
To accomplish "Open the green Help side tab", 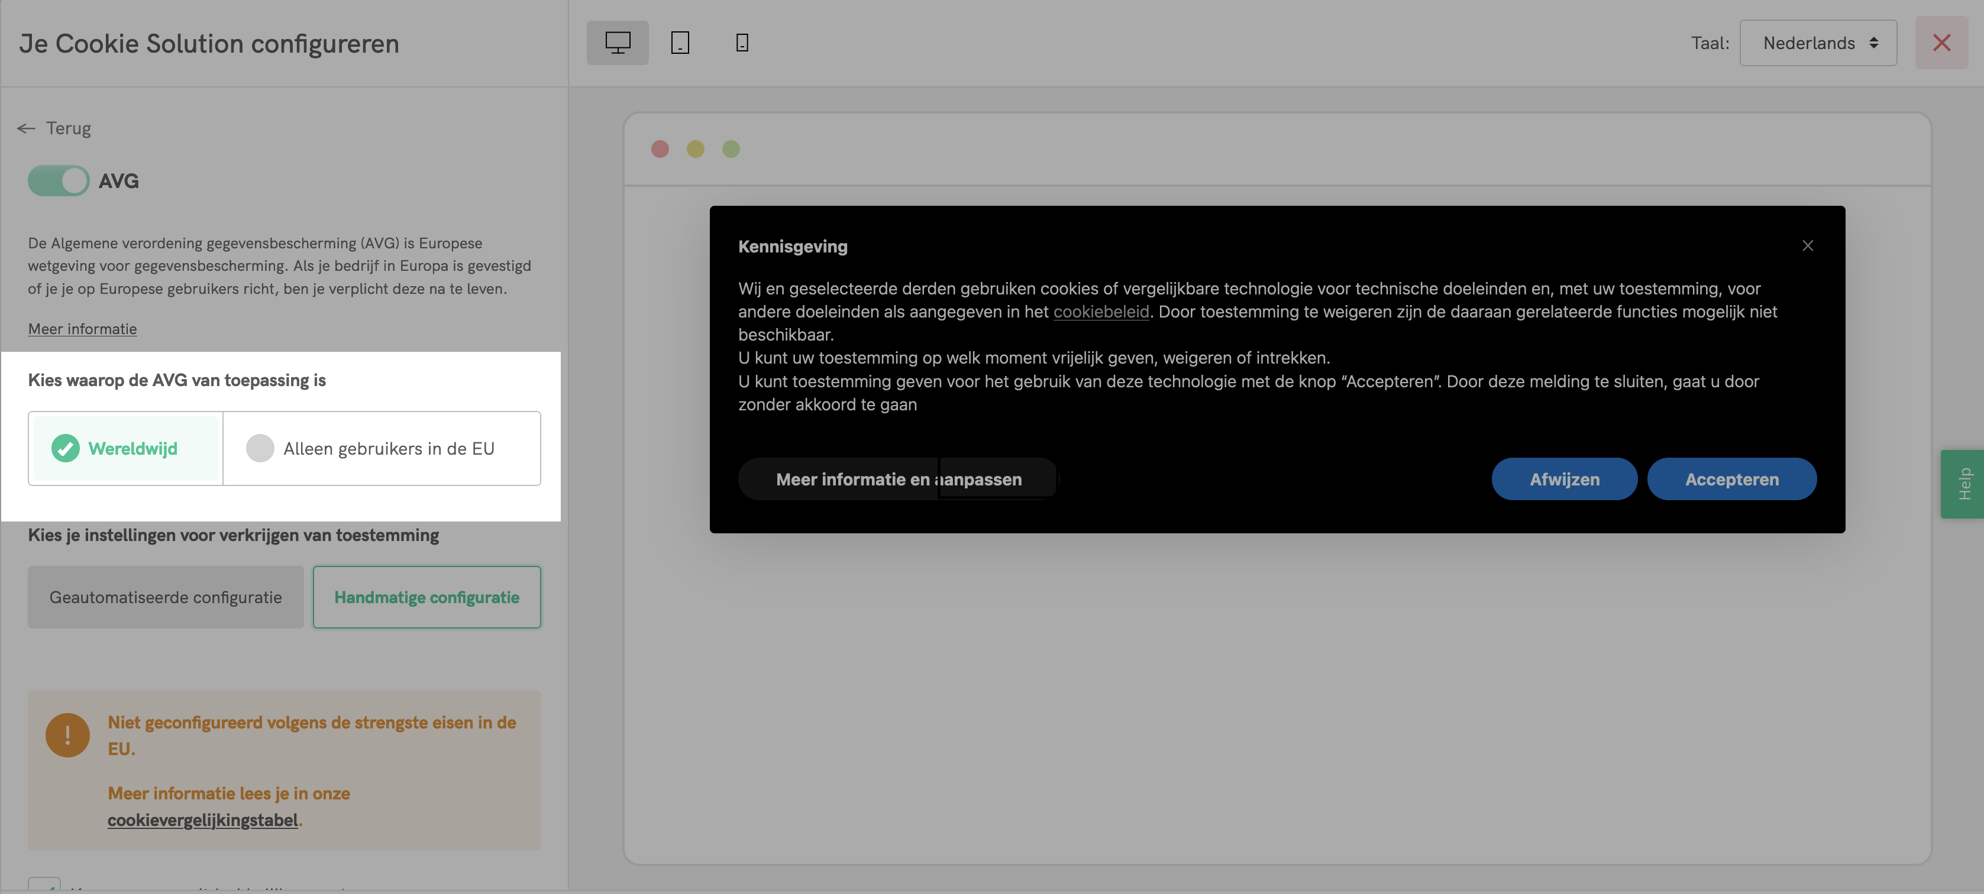I will pos(1963,484).
